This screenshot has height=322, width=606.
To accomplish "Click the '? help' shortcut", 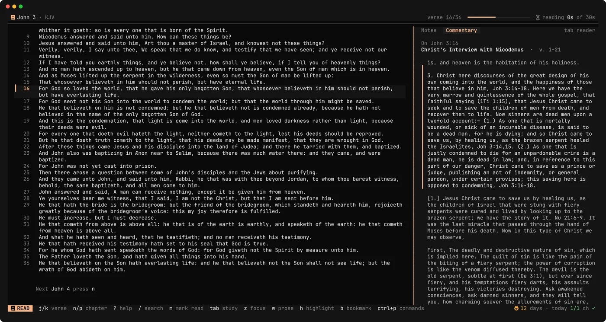I will (x=122, y=308).
